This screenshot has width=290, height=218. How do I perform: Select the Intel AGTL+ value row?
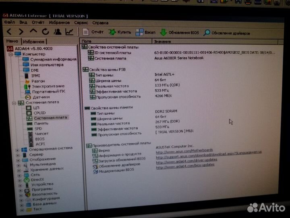click(164, 75)
